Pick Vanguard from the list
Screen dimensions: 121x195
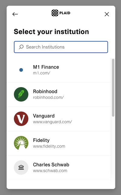[59, 119]
